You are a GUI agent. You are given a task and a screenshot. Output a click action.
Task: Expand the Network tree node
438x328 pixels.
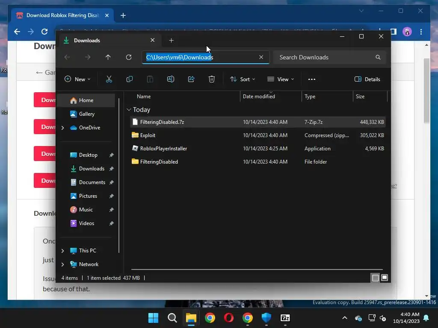click(62, 264)
